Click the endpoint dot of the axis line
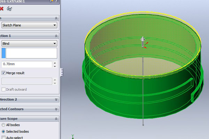This screenshot has height=139, width=209. click(143, 125)
